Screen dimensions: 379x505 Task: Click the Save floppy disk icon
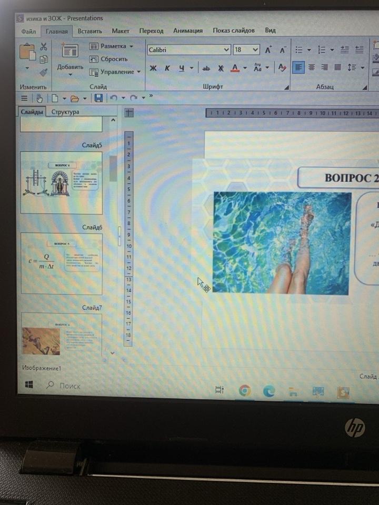(x=98, y=98)
